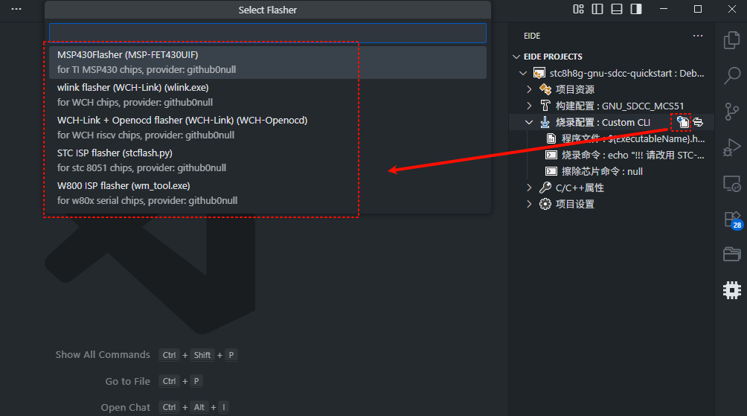Maximize the VS Code window
747x416 pixels.
[x=697, y=9]
